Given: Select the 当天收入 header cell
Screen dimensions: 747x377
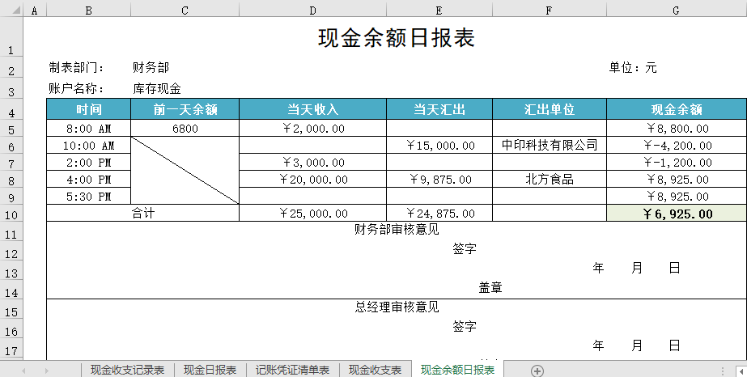Looking at the screenshot, I should pos(312,109).
